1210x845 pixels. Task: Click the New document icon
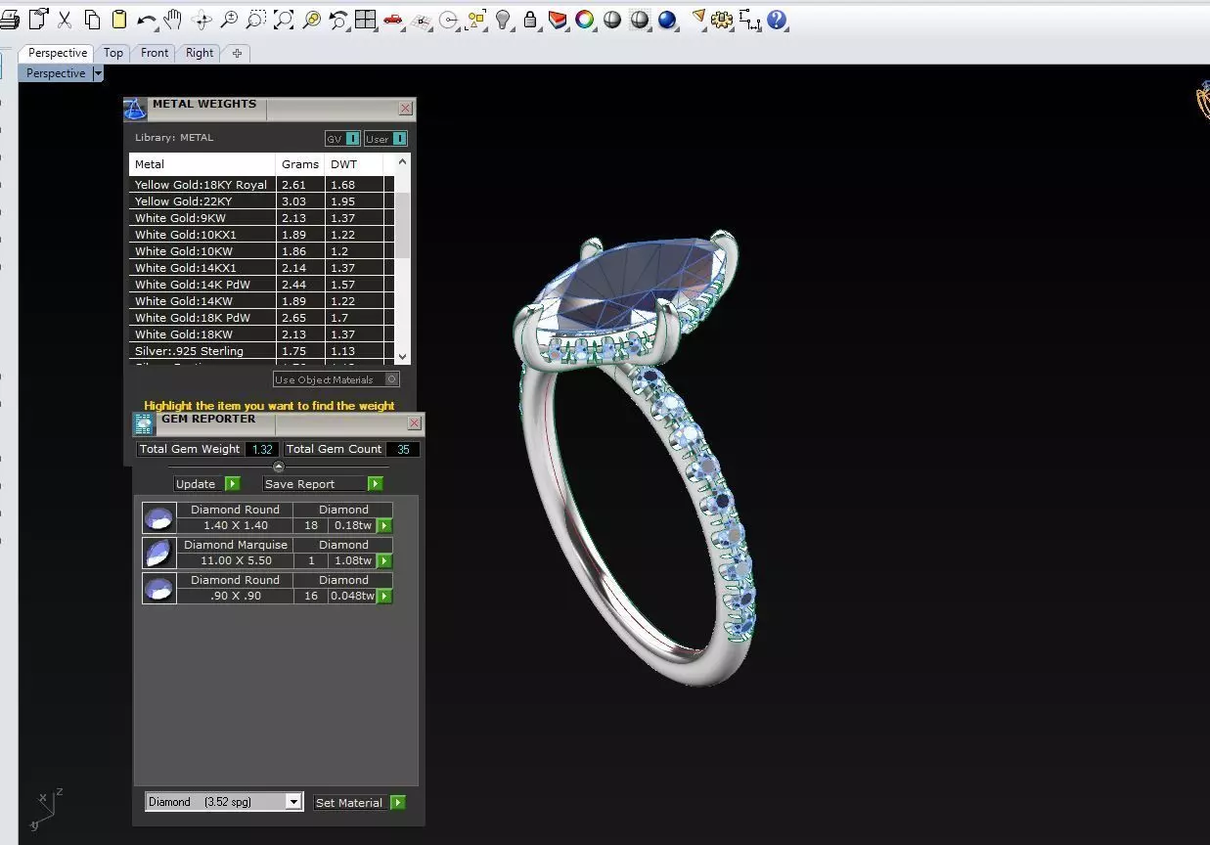[38, 19]
